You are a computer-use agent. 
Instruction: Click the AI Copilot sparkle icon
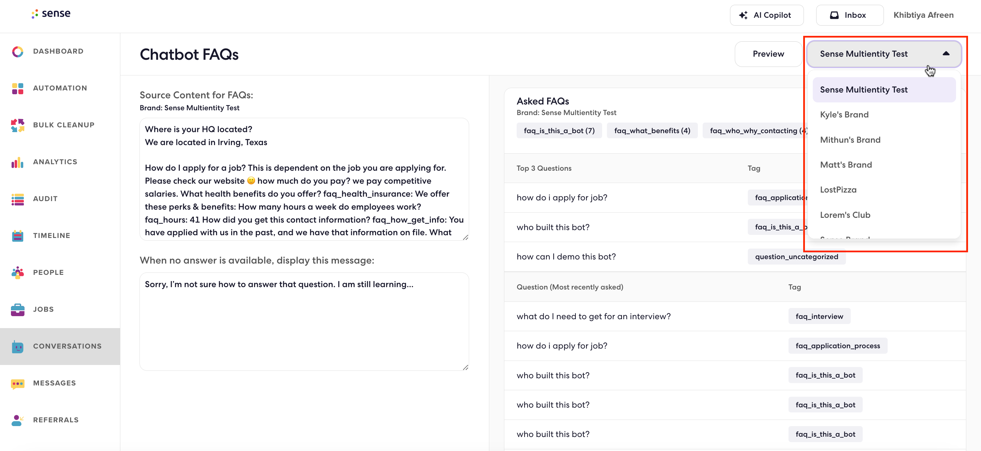743,15
